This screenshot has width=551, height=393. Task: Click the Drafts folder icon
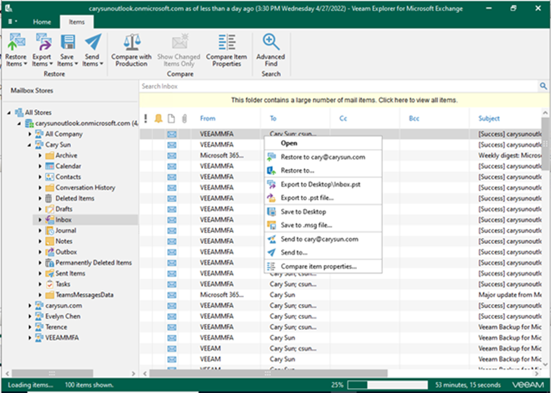tap(50, 209)
